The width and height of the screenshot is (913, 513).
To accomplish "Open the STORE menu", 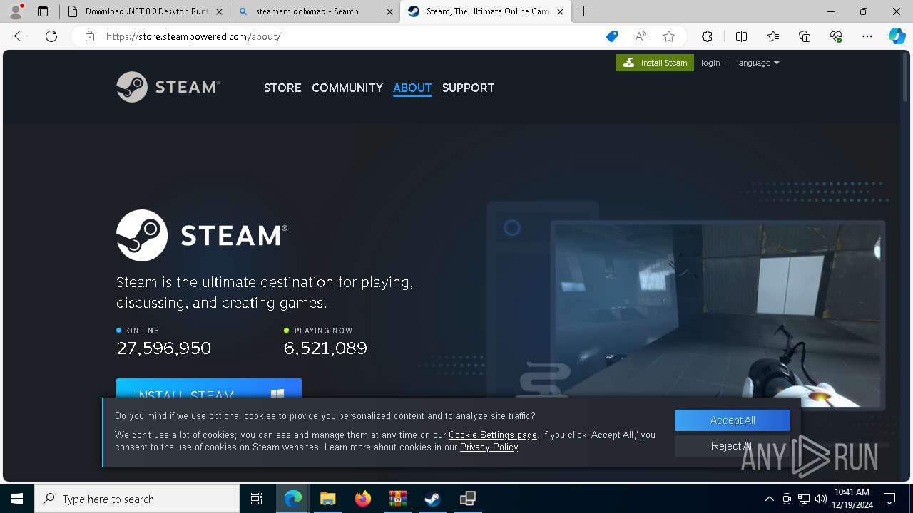I will click(282, 88).
